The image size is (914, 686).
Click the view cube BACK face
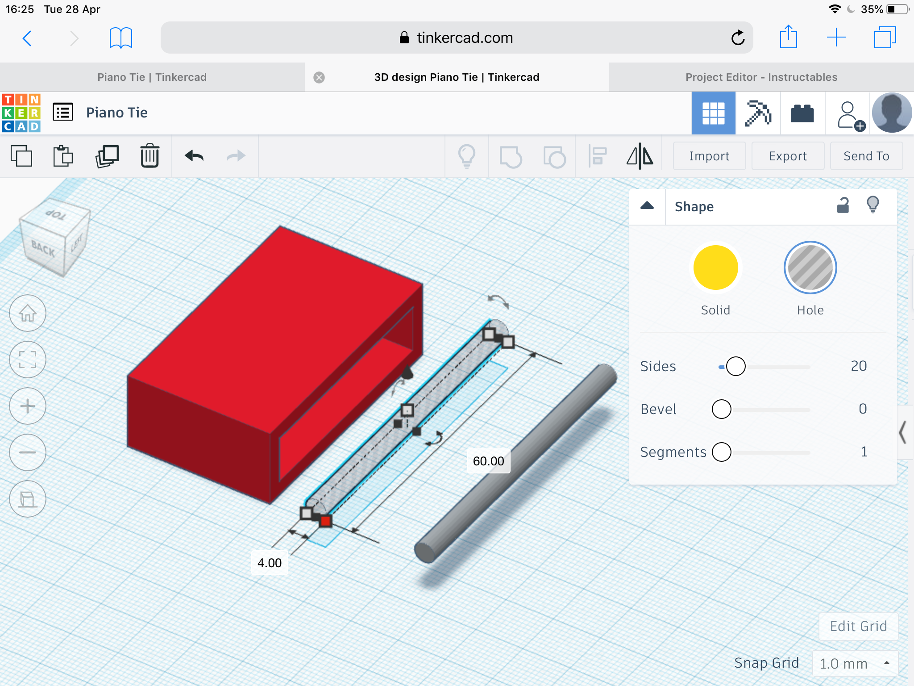[43, 248]
